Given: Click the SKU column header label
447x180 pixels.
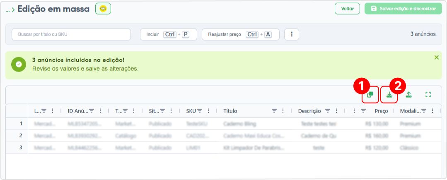Looking at the screenshot, I should pos(191,111).
